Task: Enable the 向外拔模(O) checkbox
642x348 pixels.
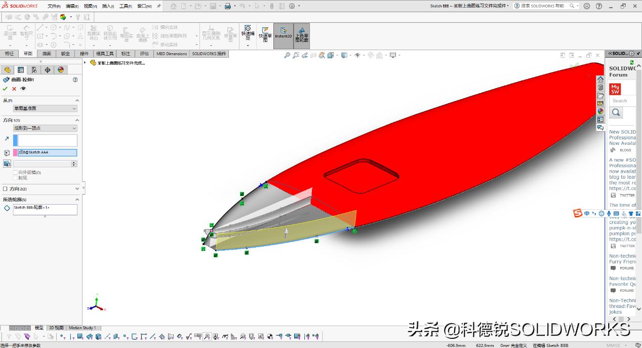Action: point(15,172)
